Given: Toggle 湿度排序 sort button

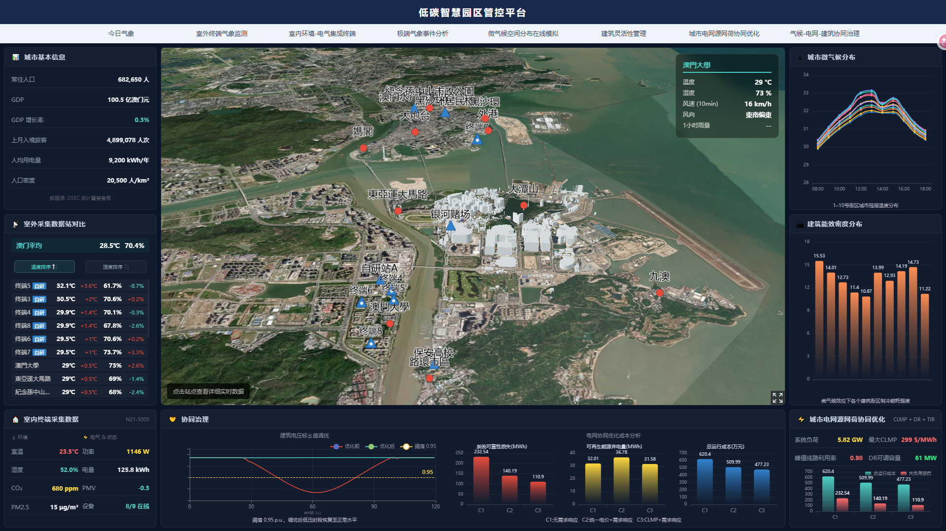Looking at the screenshot, I should coord(116,267).
